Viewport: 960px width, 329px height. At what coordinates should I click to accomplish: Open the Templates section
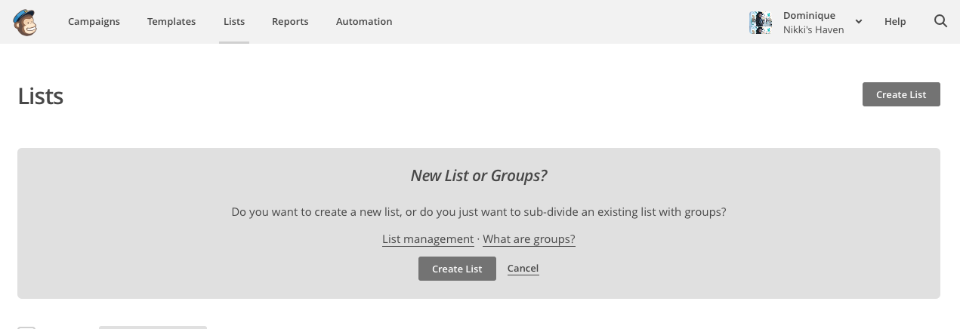point(171,22)
